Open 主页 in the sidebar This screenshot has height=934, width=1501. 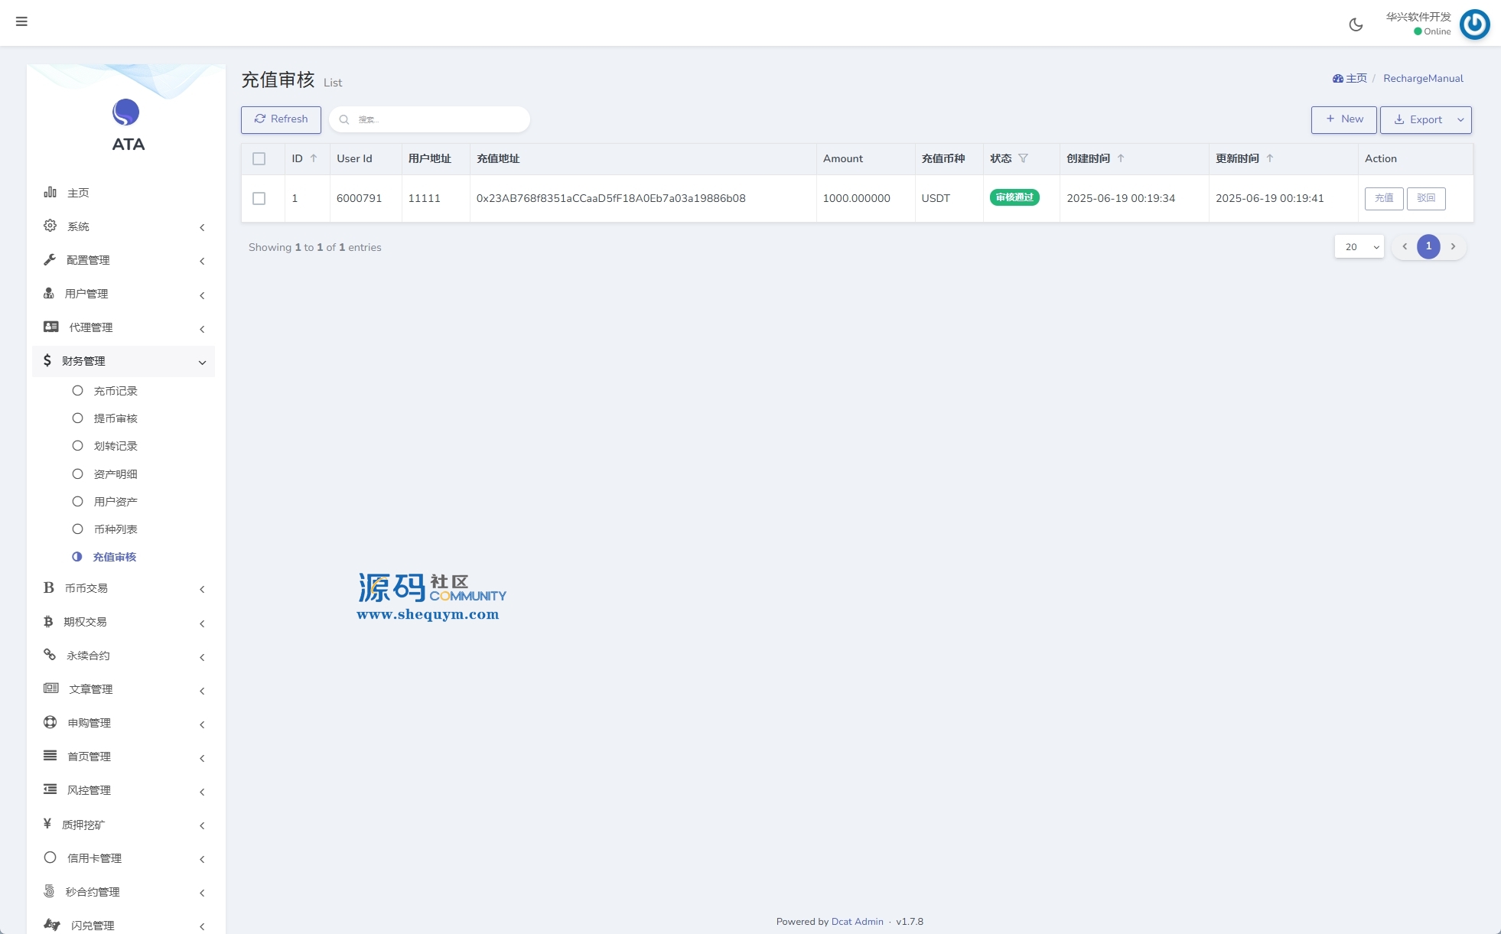(x=78, y=193)
